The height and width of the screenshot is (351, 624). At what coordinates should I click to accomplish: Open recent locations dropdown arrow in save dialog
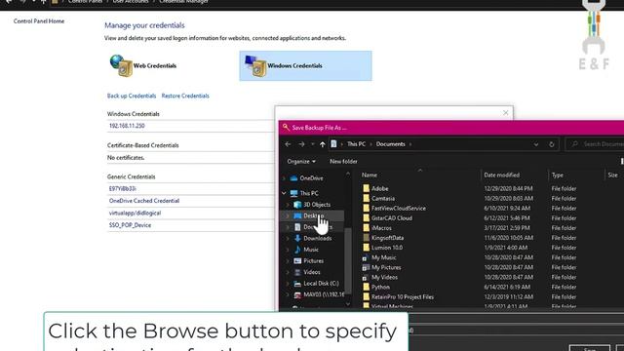312,144
